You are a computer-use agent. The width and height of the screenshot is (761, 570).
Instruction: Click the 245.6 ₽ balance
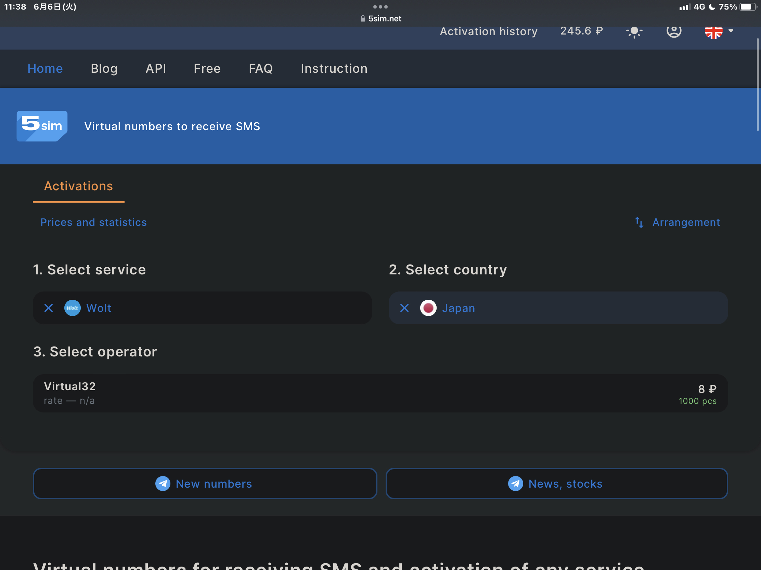pyautogui.click(x=581, y=31)
